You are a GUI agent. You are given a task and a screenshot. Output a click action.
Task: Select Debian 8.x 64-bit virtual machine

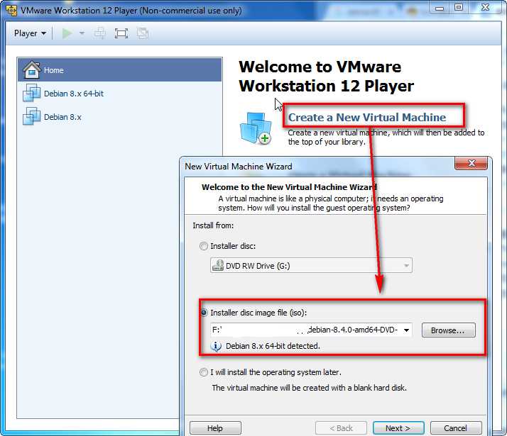click(x=119, y=94)
